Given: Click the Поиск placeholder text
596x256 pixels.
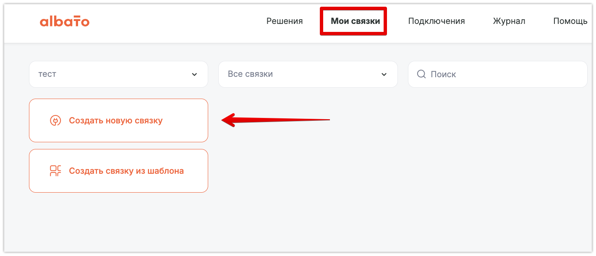Looking at the screenshot, I should pos(443,74).
